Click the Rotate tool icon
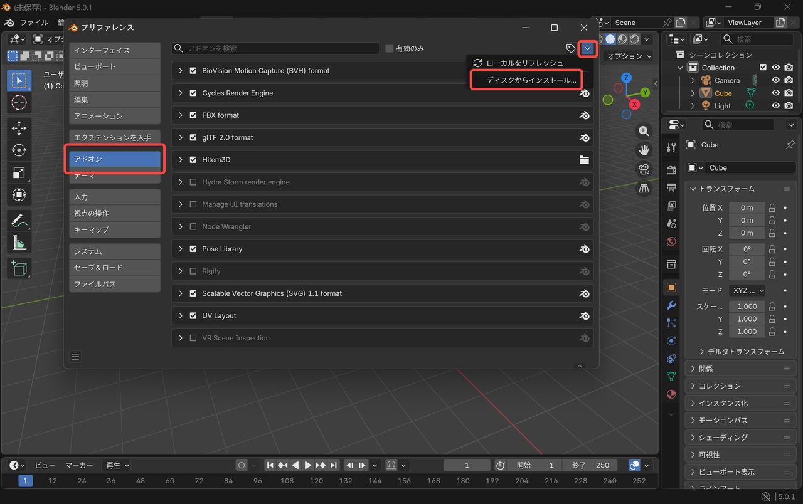 click(x=19, y=150)
